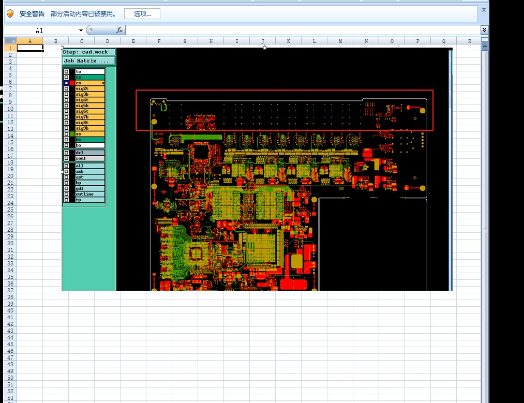The height and width of the screenshot is (403, 524).
Task: Click the layer name sig6t
Action: 90,111
